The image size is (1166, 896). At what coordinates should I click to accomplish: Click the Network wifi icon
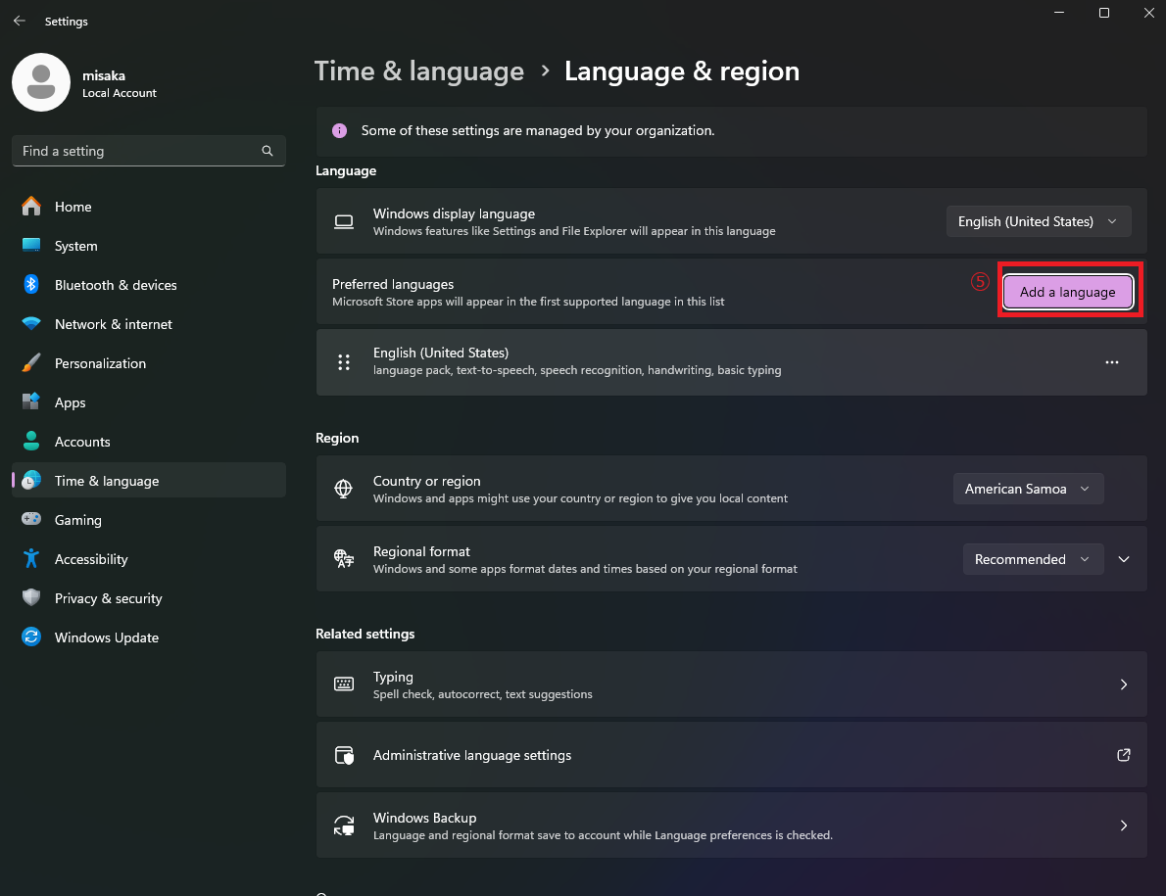(x=31, y=324)
